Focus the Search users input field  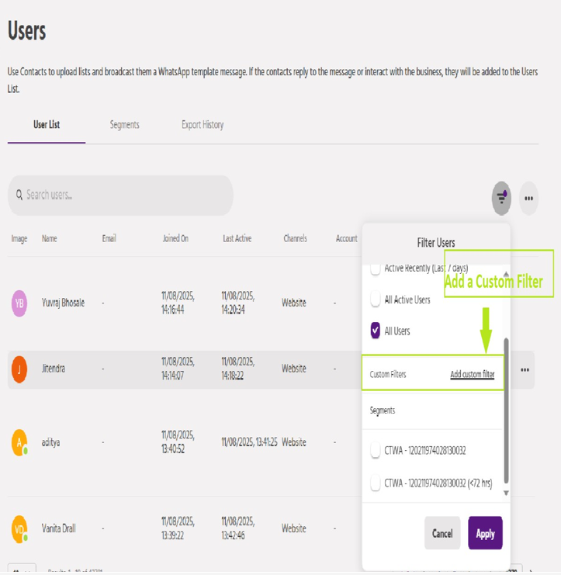click(124, 196)
